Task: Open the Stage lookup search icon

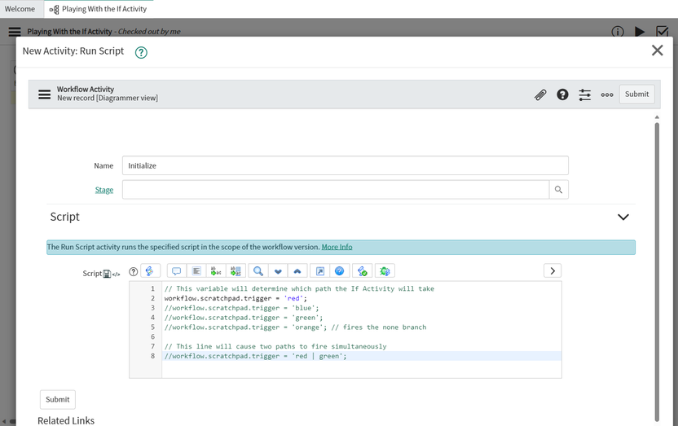Action: (x=558, y=190)
